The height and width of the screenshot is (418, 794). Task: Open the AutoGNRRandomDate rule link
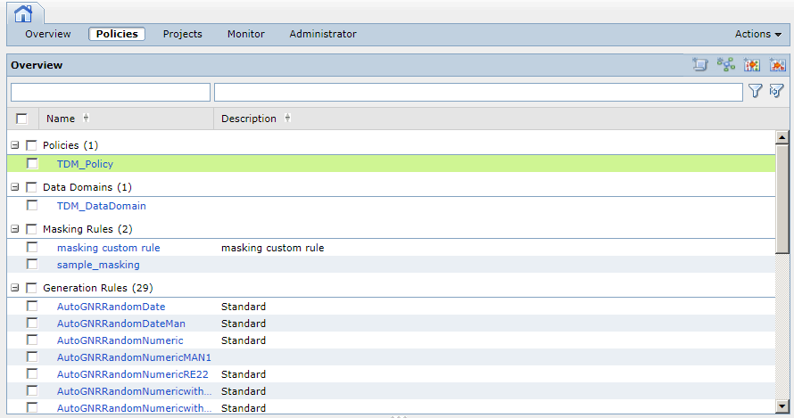coord(111,307)
